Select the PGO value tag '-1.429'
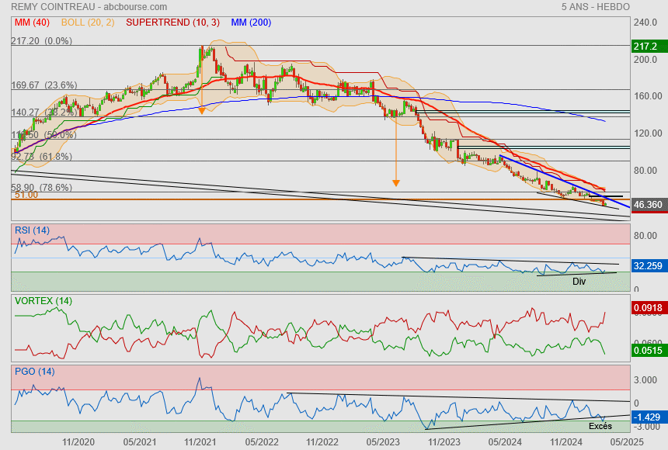 click(648, 417)
